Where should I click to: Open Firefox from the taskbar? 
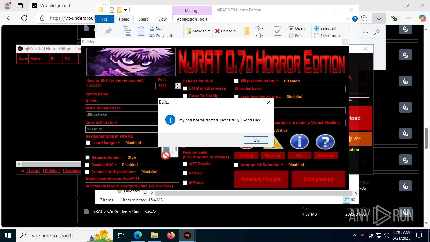click(x=171, y=235)
